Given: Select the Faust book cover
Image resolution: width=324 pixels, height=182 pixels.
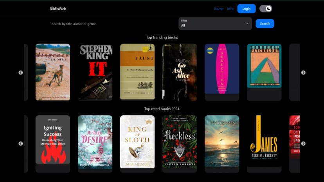Looking at the screenshot, I should pyautogui.click(x=137, y=71).
